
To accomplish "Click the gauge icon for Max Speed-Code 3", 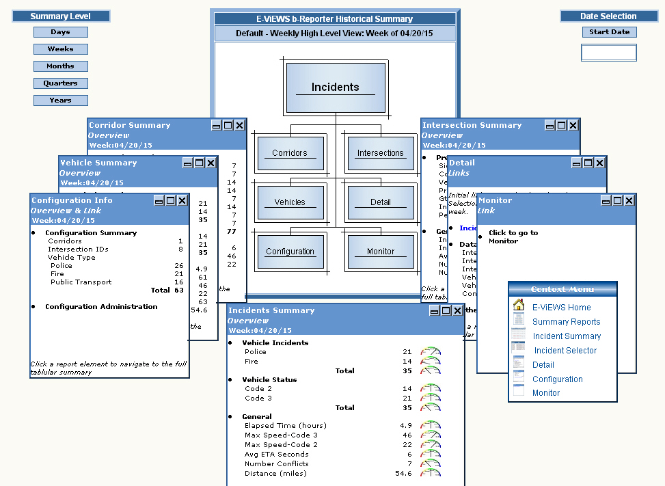I will tap(431, 435).
